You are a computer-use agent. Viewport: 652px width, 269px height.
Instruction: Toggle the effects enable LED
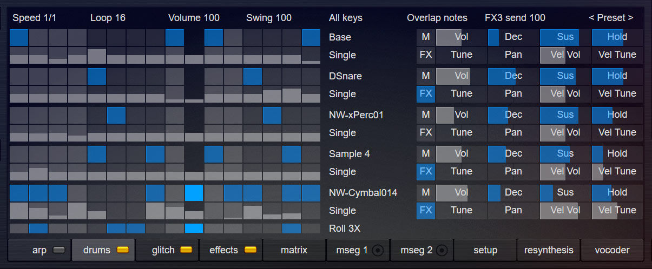tap(250, 250)
